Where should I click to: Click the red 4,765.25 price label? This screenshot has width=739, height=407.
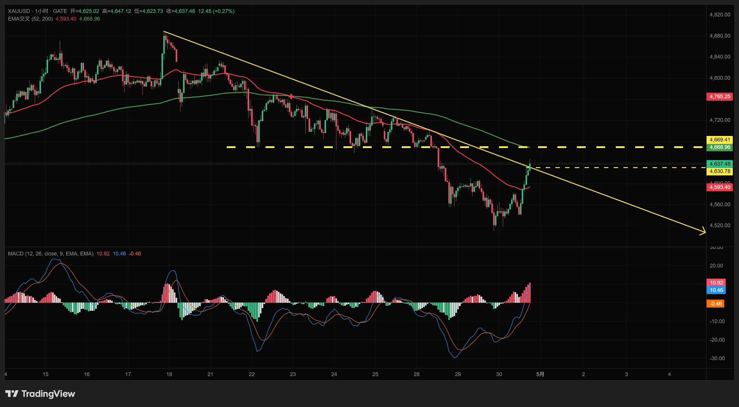(720, 97)
